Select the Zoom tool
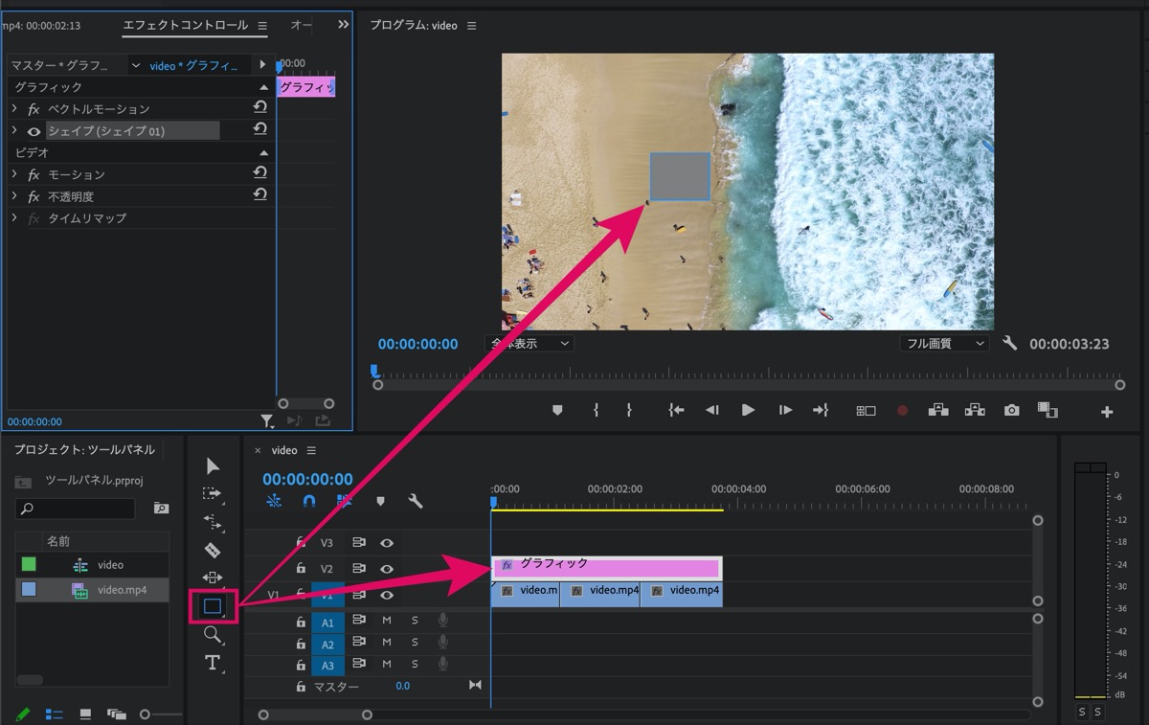 pyautogui.click(x=213, y=634)
